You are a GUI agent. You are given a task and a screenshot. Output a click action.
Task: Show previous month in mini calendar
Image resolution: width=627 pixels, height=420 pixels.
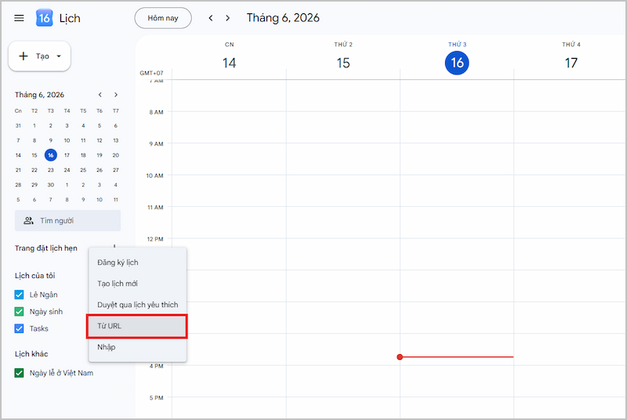tap(100, 95)
